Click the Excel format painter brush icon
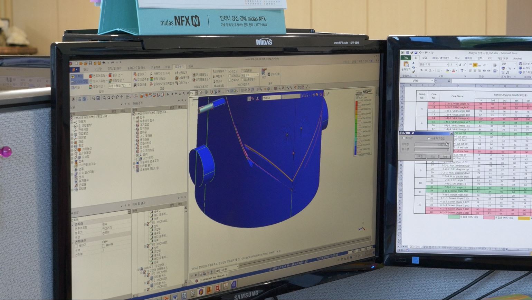This screenshot has width=532, height=300. [x=413, y=72]
